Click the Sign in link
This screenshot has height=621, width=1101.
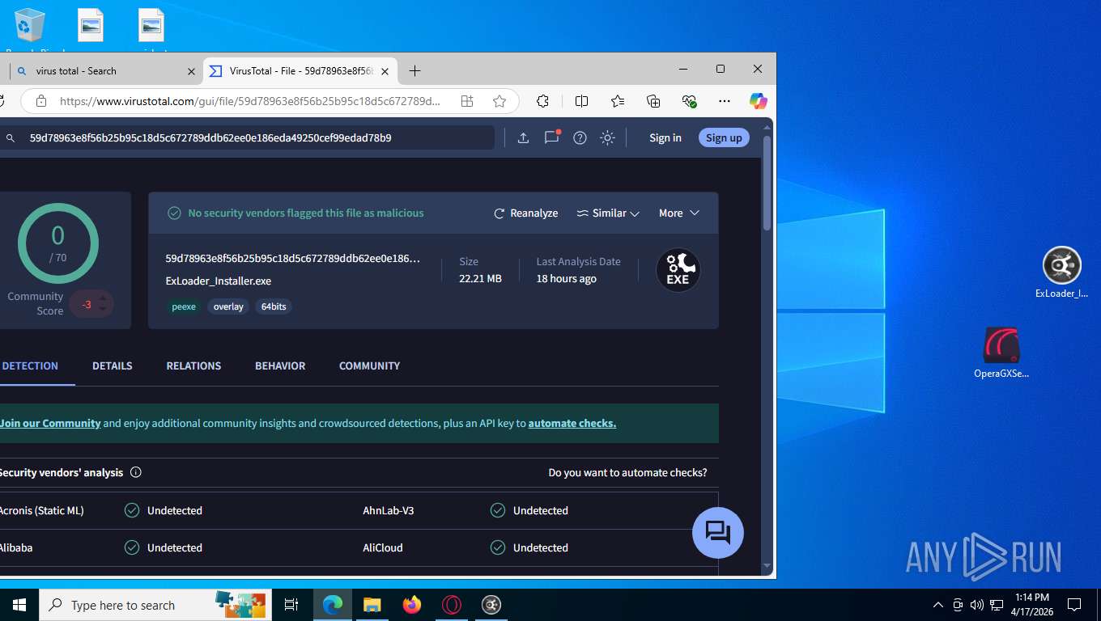665,138
